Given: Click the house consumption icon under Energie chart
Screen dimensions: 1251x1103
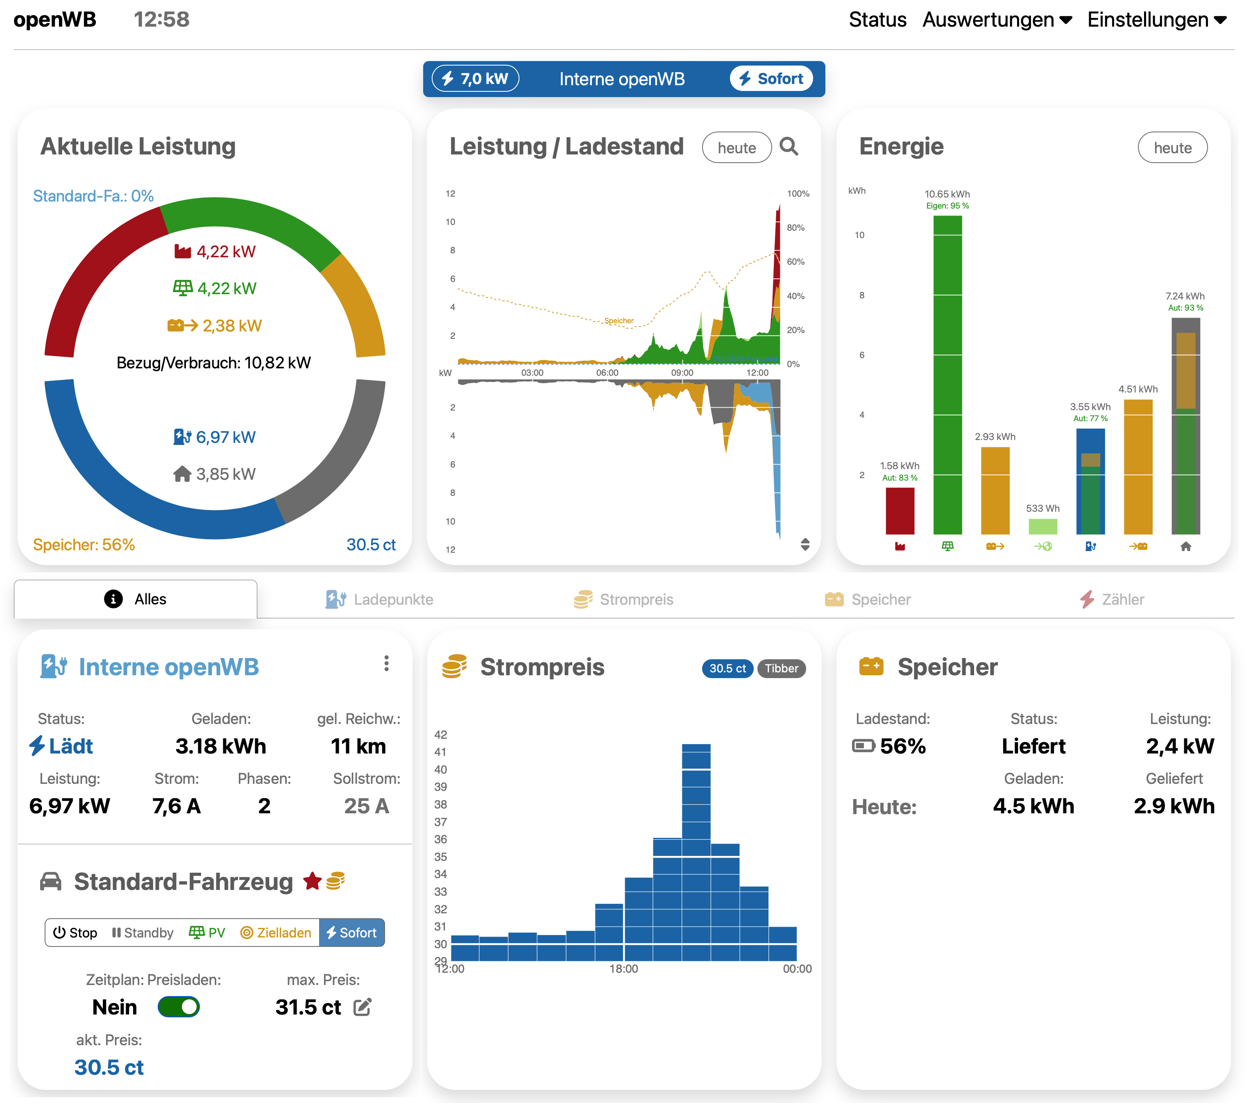Looking at the screenshot, I should click(x=1185, y=546).
